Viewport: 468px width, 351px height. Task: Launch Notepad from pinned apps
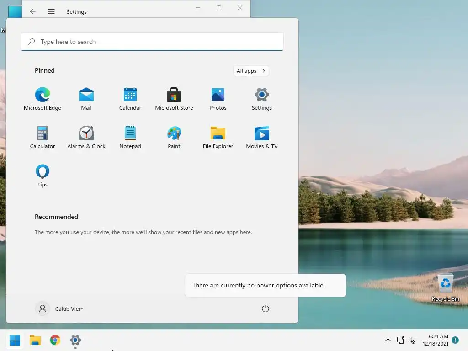click(x=130, y=138)
